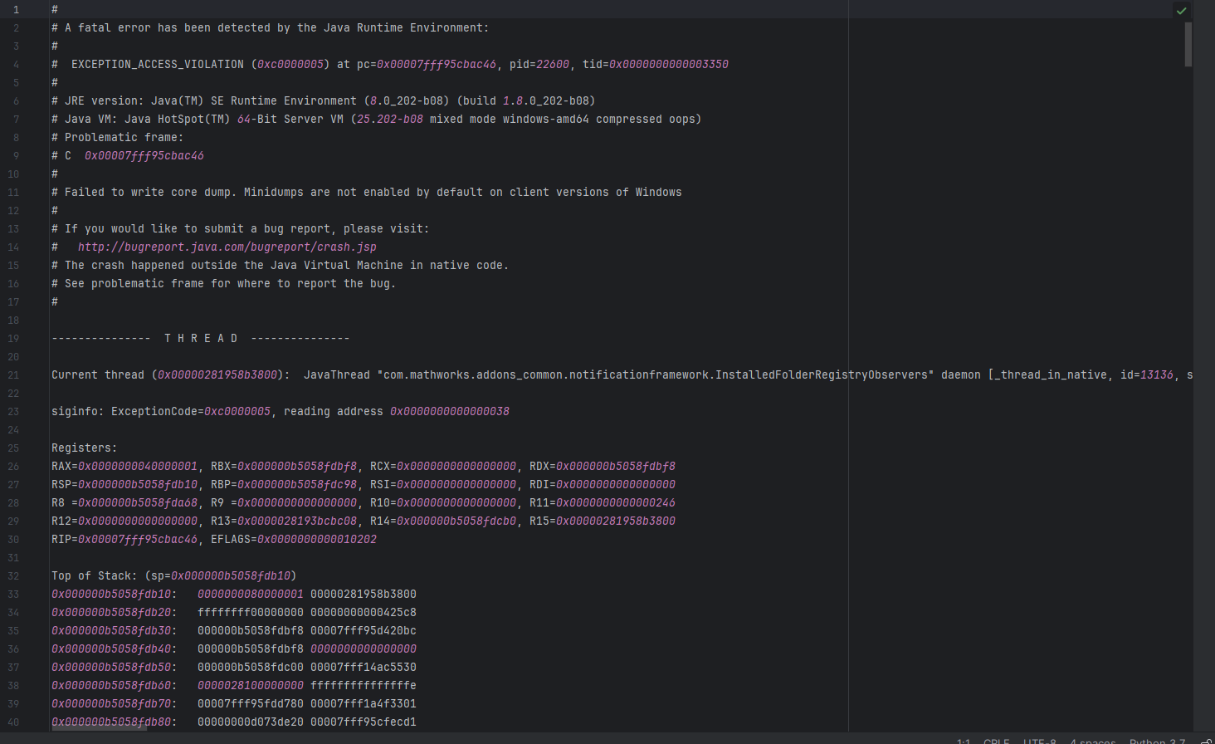Click the 'T H R E A D' section header
This screenshot has width=1215, height=744.
pyautogui.click(x=201, y=338)
